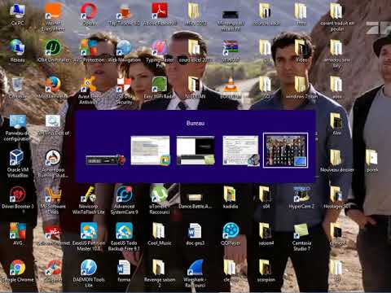The image size is (391, 293).
Task: Open Oracle VM VirtualBox icon
Action: tap(18, 157)
